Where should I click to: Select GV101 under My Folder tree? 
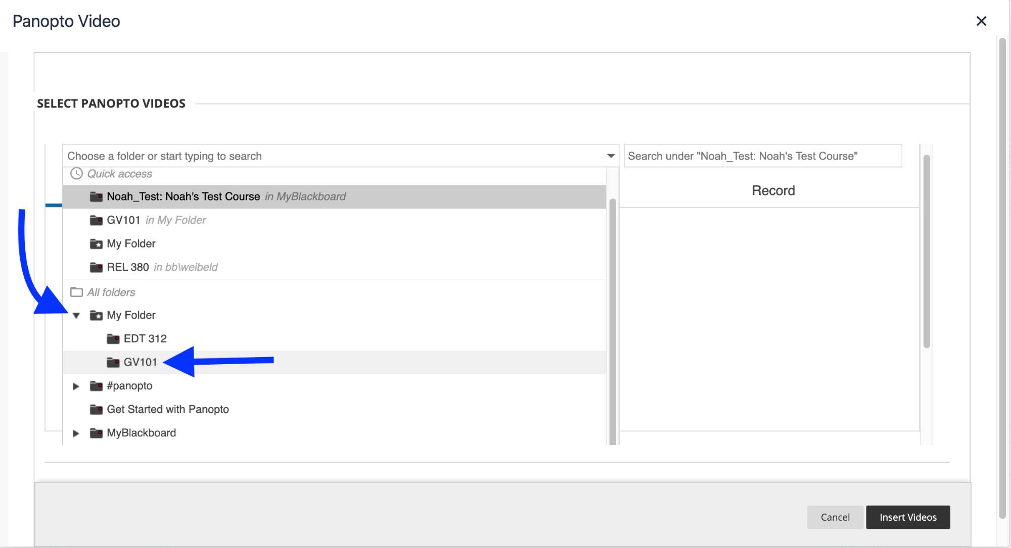(140, 363)
